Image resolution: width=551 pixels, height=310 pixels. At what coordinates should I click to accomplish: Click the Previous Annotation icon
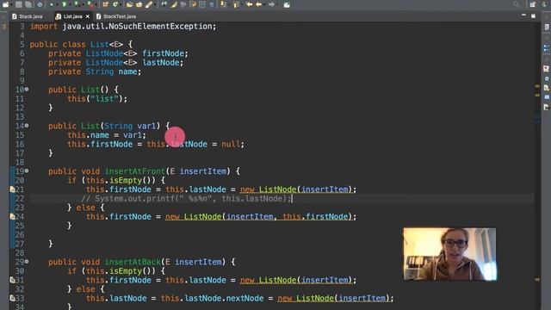pyautogui.click(x=235, y=4)
